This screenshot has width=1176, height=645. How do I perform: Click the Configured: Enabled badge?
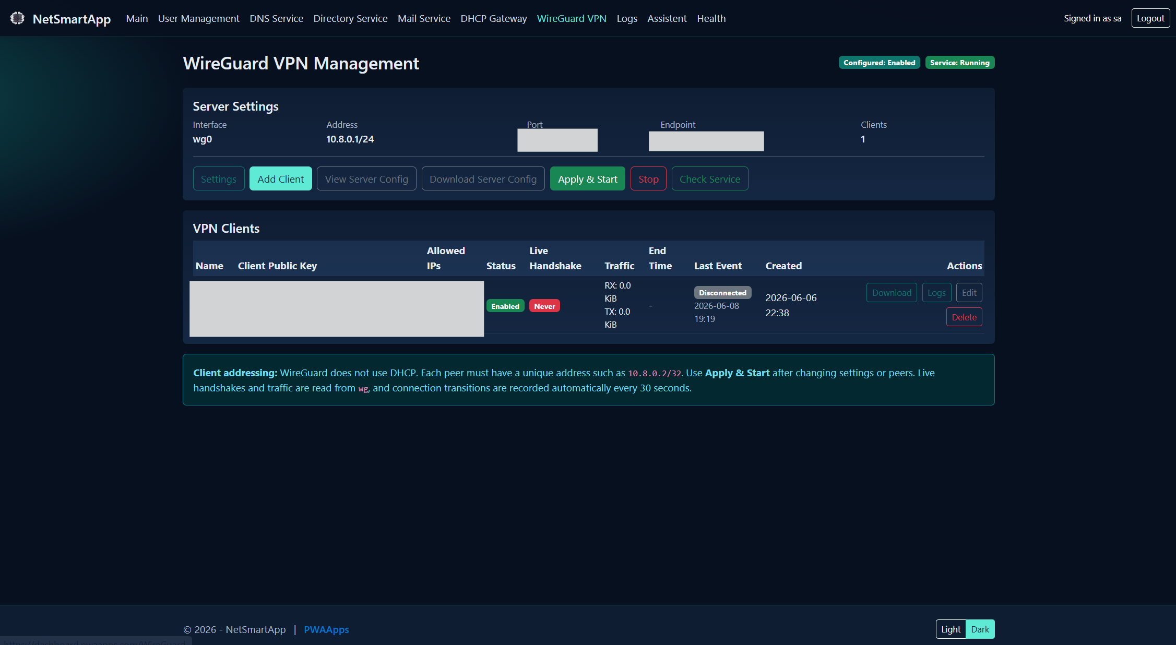(x=879, y=63)
